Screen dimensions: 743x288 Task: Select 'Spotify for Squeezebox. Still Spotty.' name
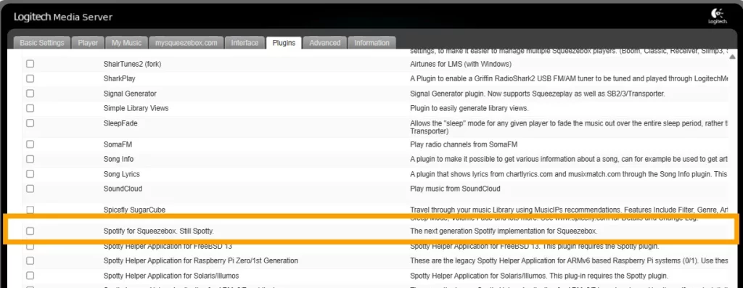coord(159,231)
